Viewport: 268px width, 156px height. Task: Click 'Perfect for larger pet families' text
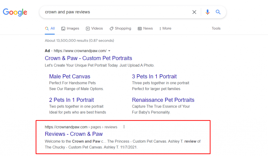156,89
